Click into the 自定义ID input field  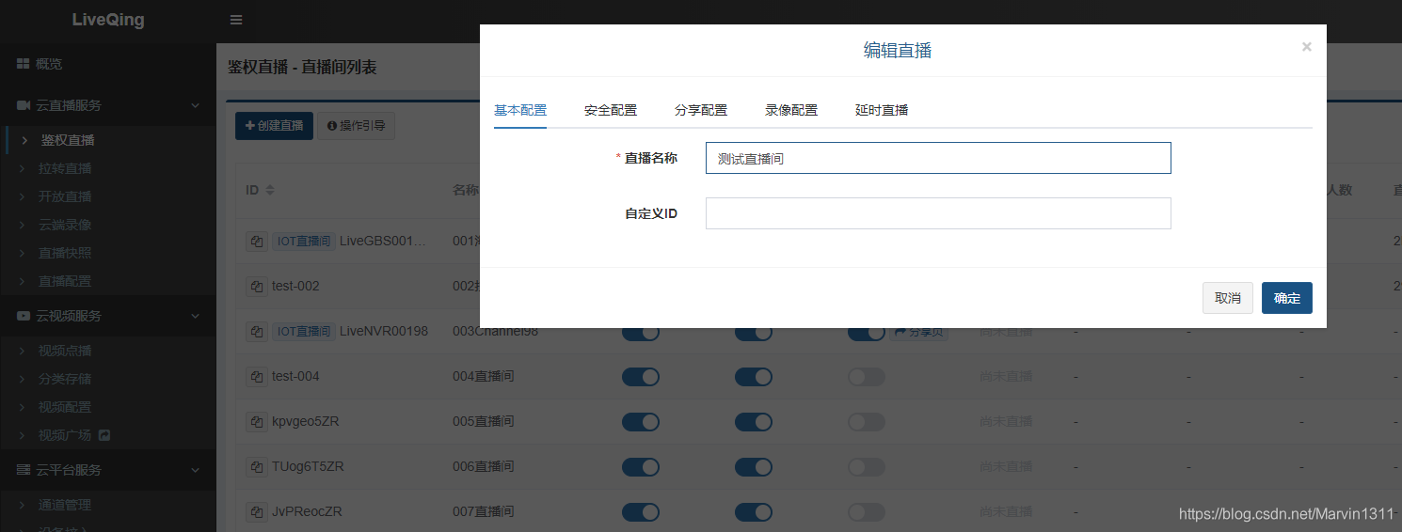pos(938,213)
